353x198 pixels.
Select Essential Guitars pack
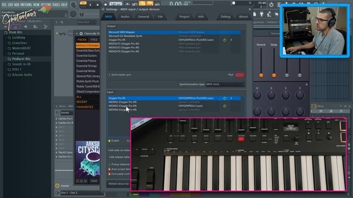pos(87,56)
